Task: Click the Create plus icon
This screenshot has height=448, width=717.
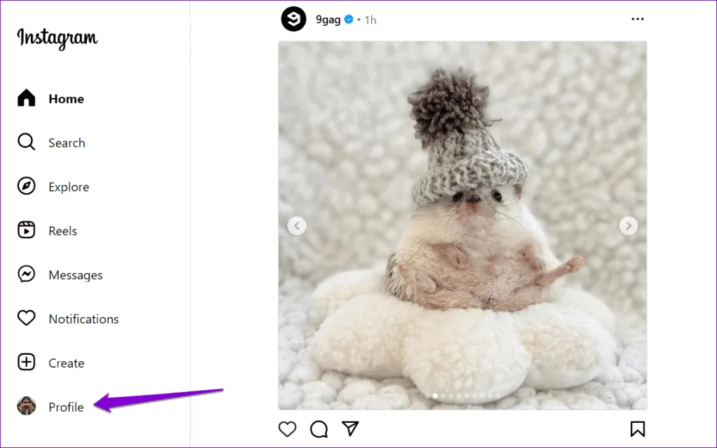Action: (x=27, y=363)
